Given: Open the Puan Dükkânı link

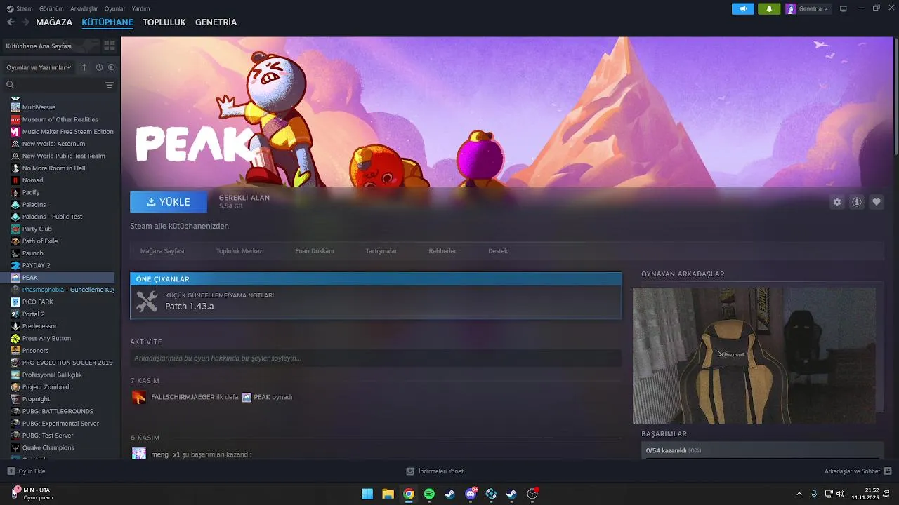Looking at the screenshot, I should (x=315, y=251).
